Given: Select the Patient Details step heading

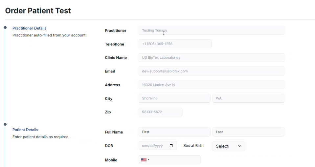Looking at the screenshot, I should point(25,130).
